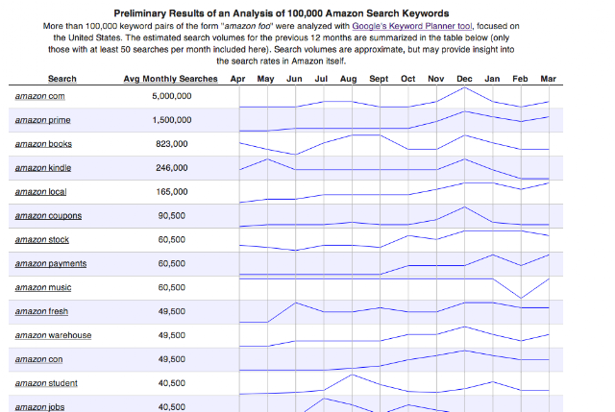Screen dimensions: 615x412
Task: Click the Mar column header
Action: [x=549, y=79]
